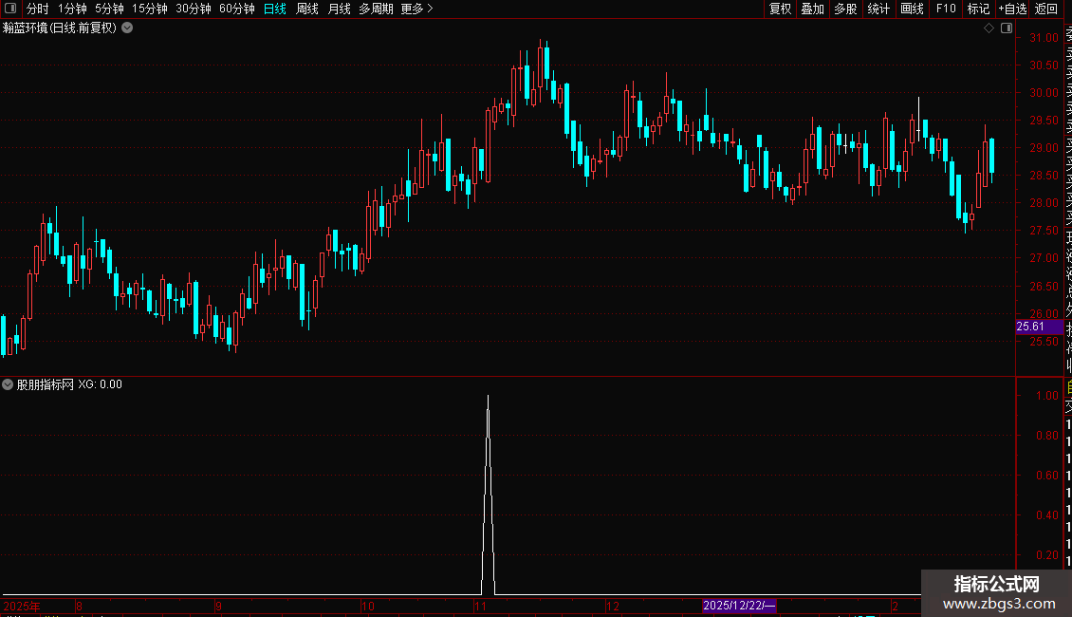
Task: Select the 5分钟 period tab
Action: coord(109,9)
